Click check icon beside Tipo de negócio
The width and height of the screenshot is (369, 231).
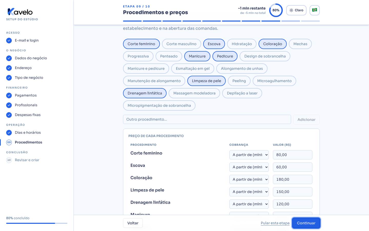[9, 78]
